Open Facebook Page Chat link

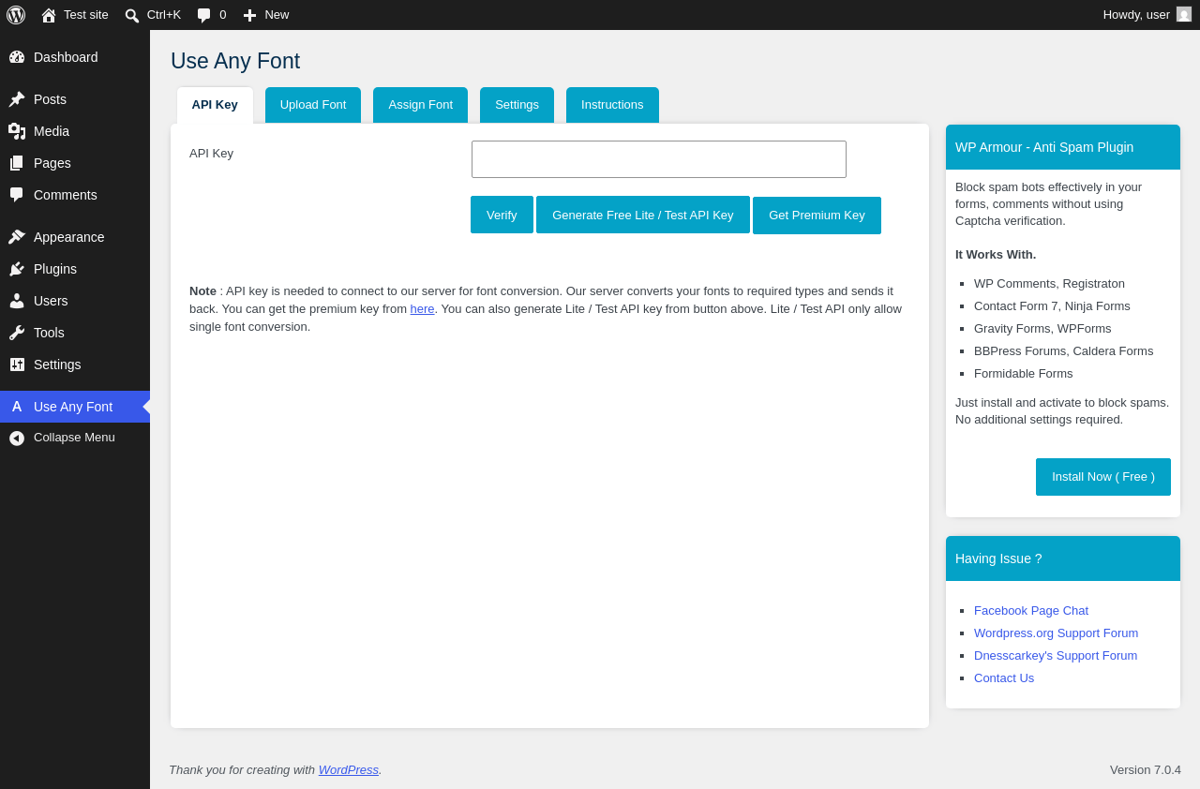pyautogui.click(x=1031, y=611)
